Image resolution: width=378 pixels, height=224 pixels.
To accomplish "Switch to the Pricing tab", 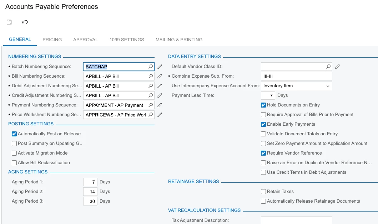I will [x=52, y=40].
